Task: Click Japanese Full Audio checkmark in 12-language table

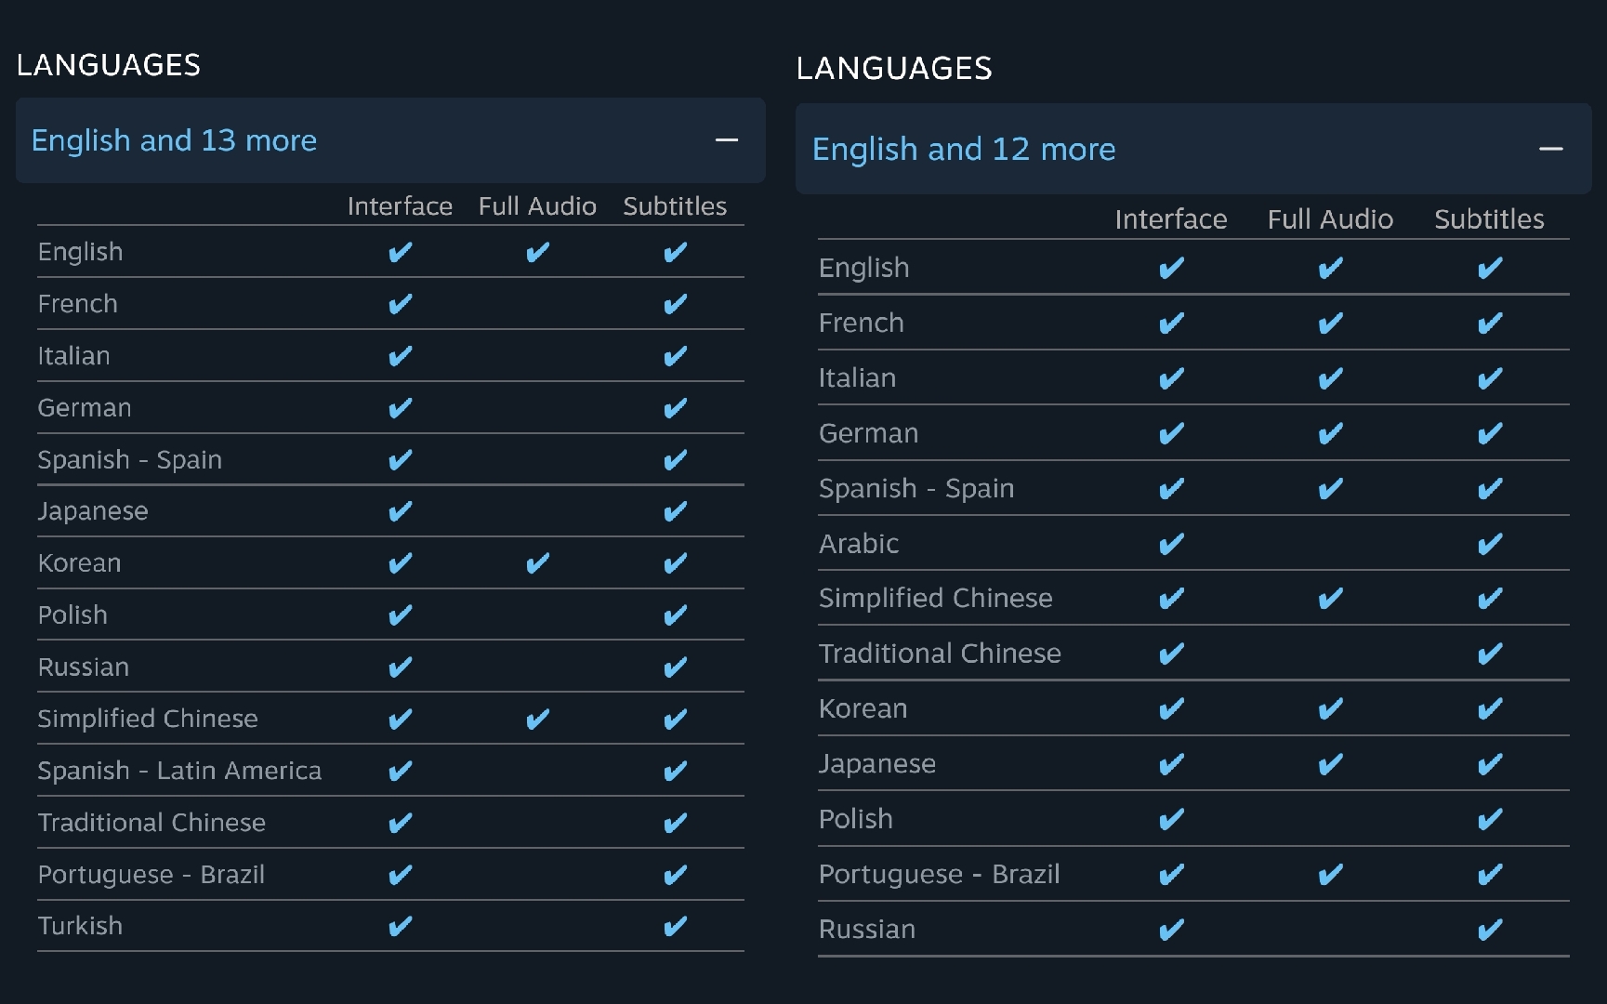Action: click(x=1330, y=764)
